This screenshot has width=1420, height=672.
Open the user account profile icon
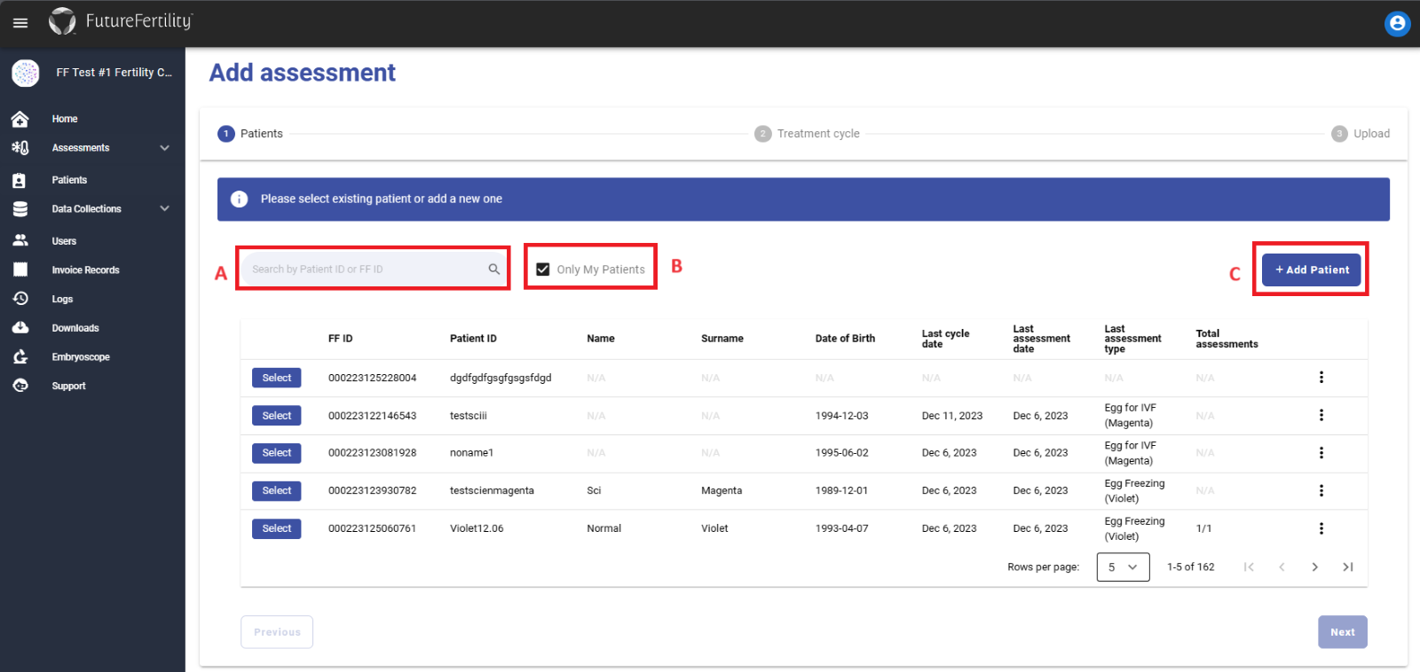tap(1397, 24)
